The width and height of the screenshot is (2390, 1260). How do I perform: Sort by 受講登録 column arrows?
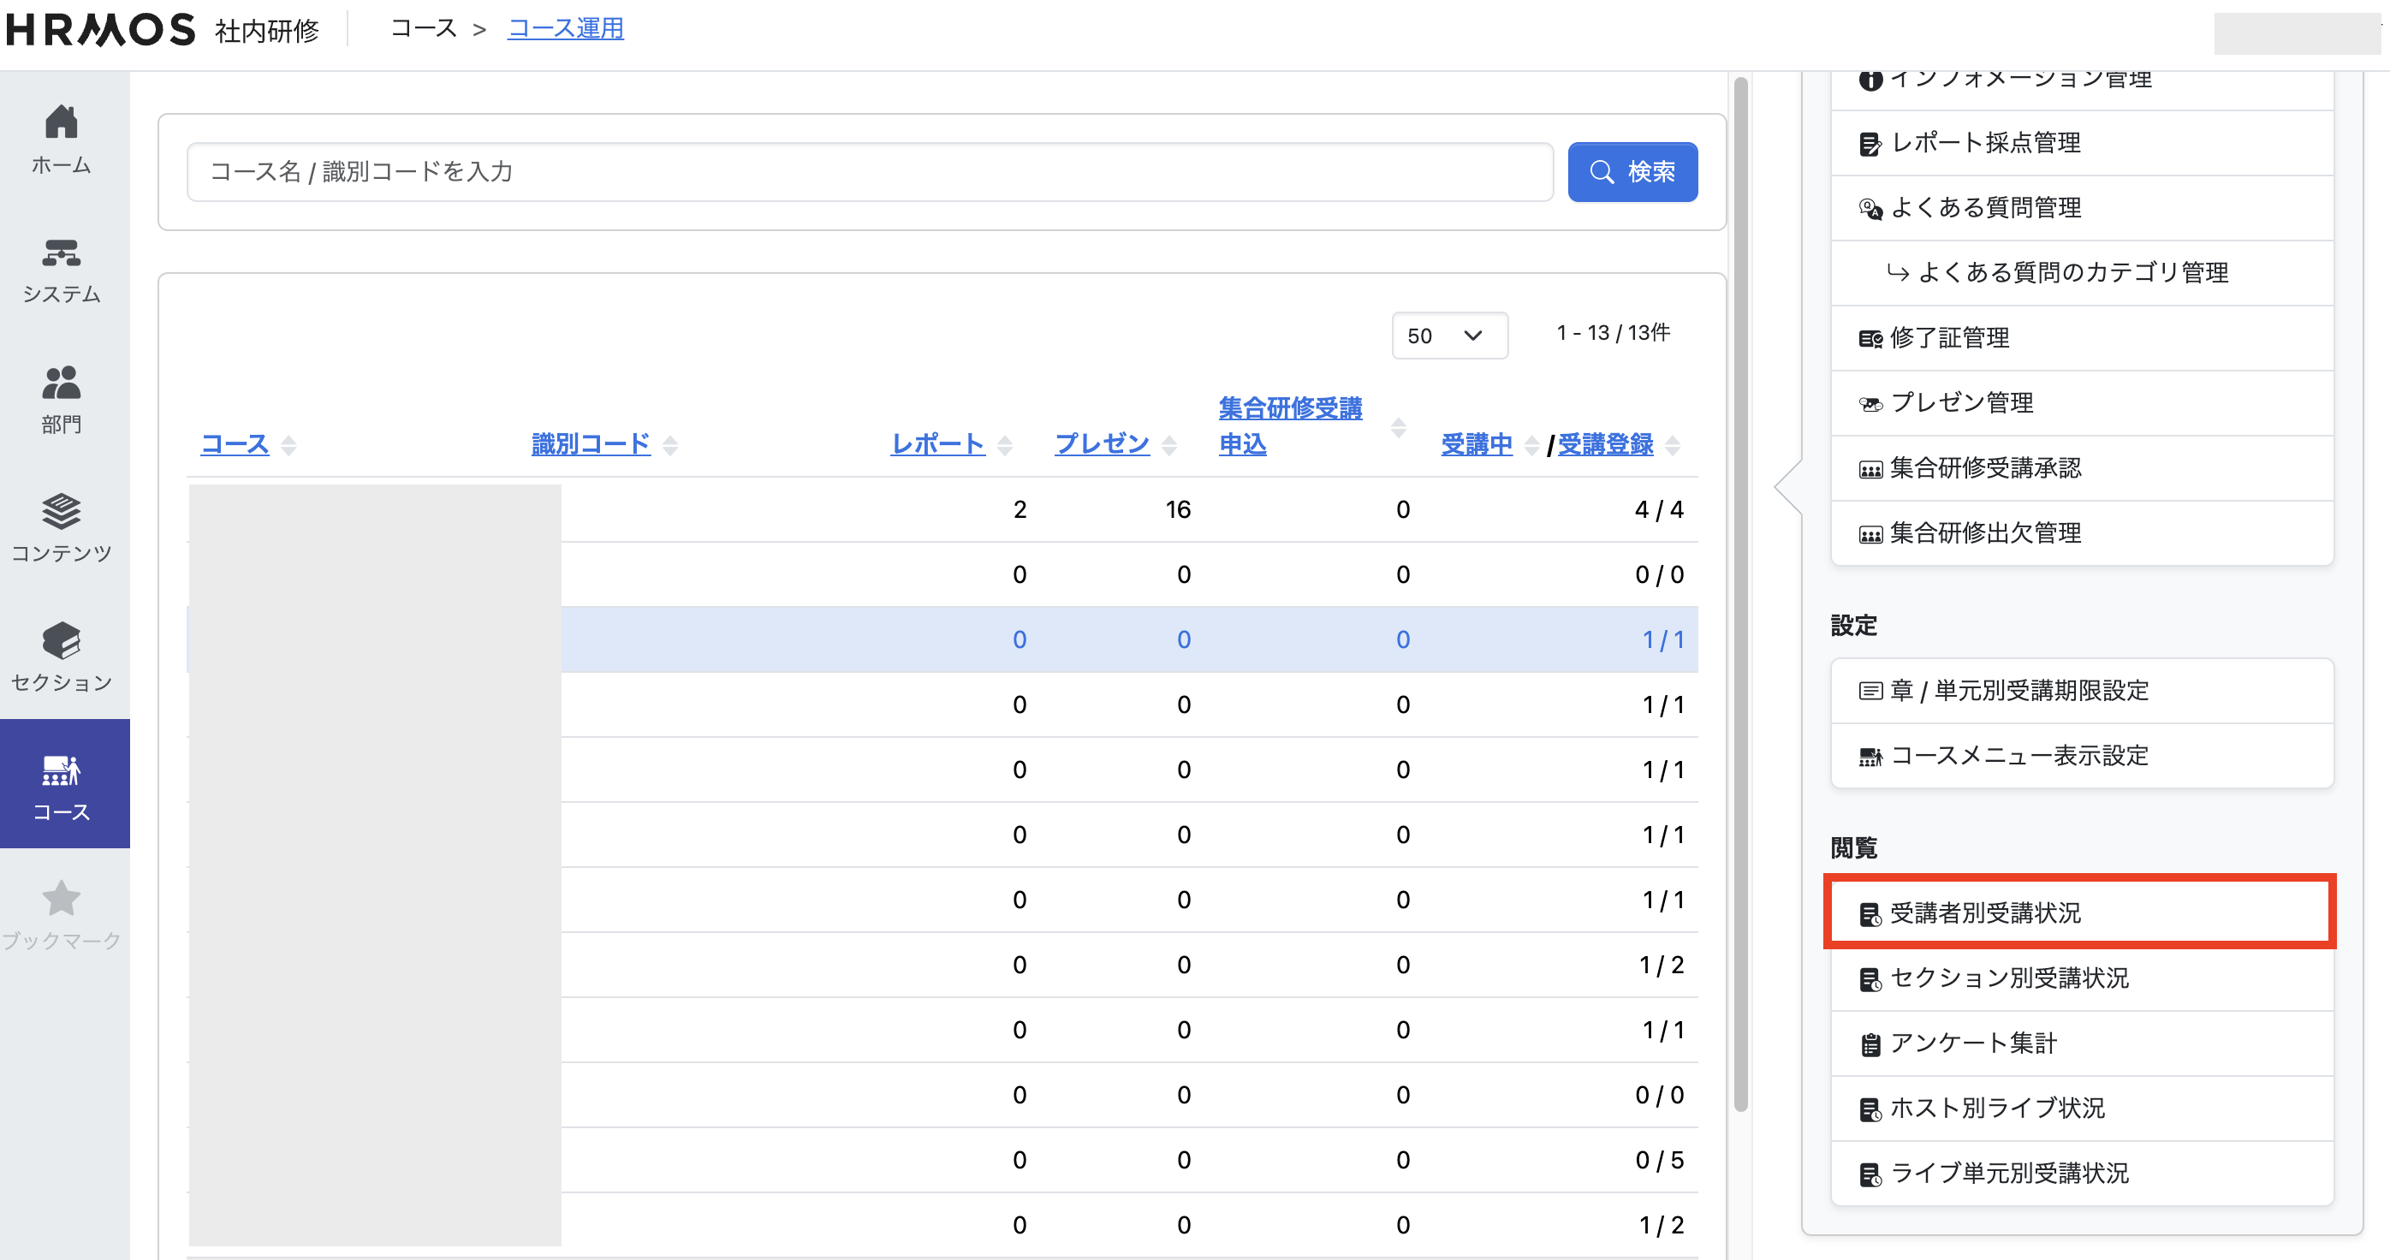point(1672,445)
